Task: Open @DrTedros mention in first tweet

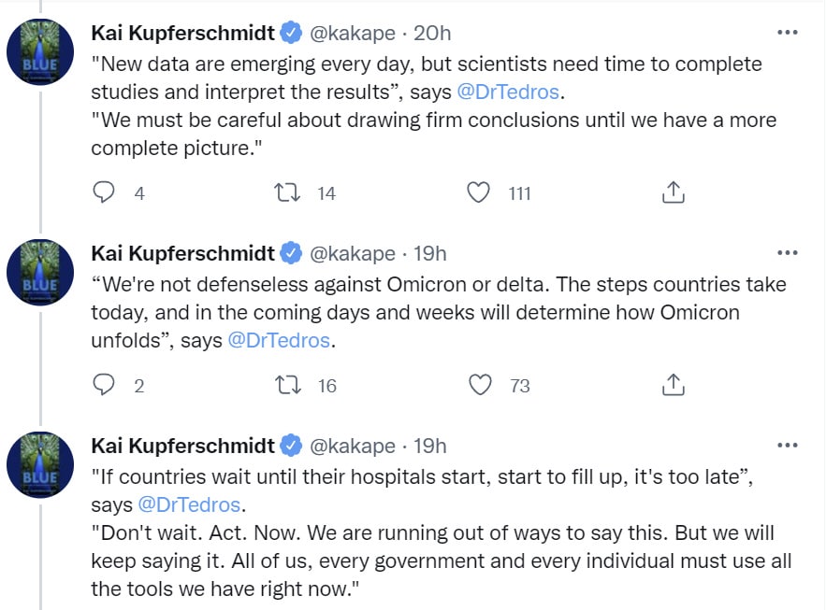Action: [x=508, y=92]
